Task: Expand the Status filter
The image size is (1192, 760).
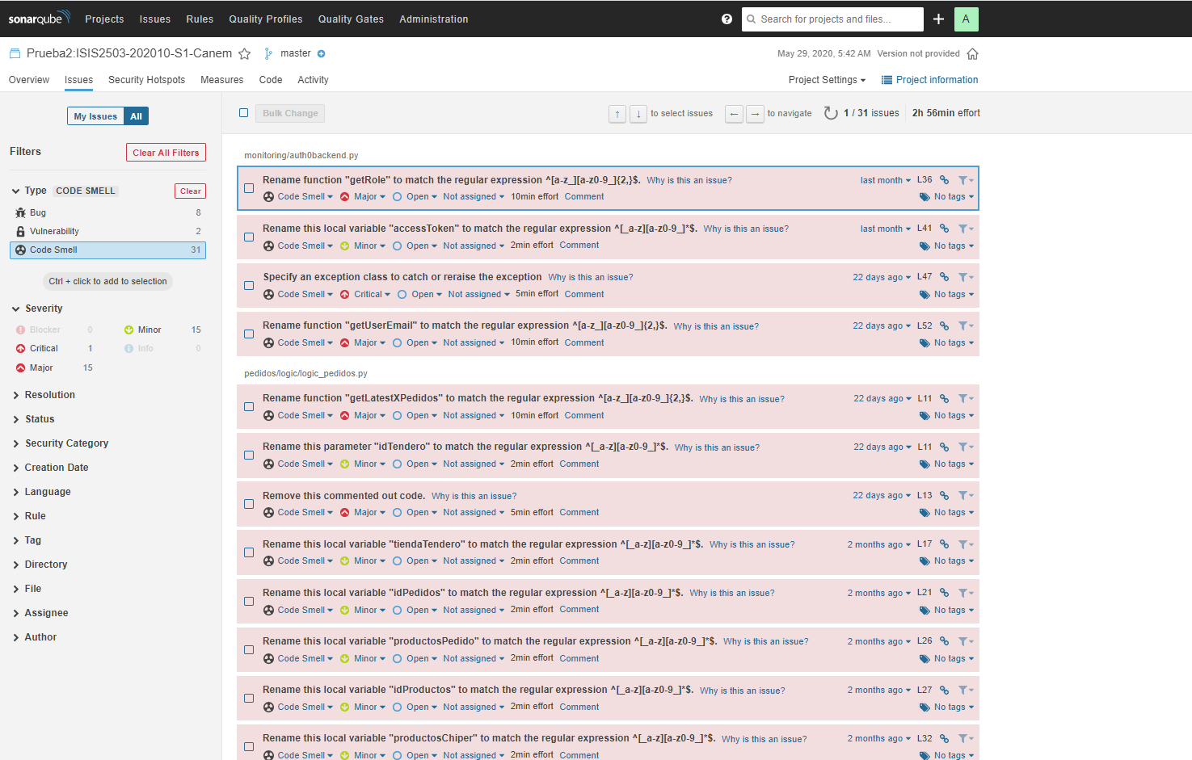Action: pos(40,419)
